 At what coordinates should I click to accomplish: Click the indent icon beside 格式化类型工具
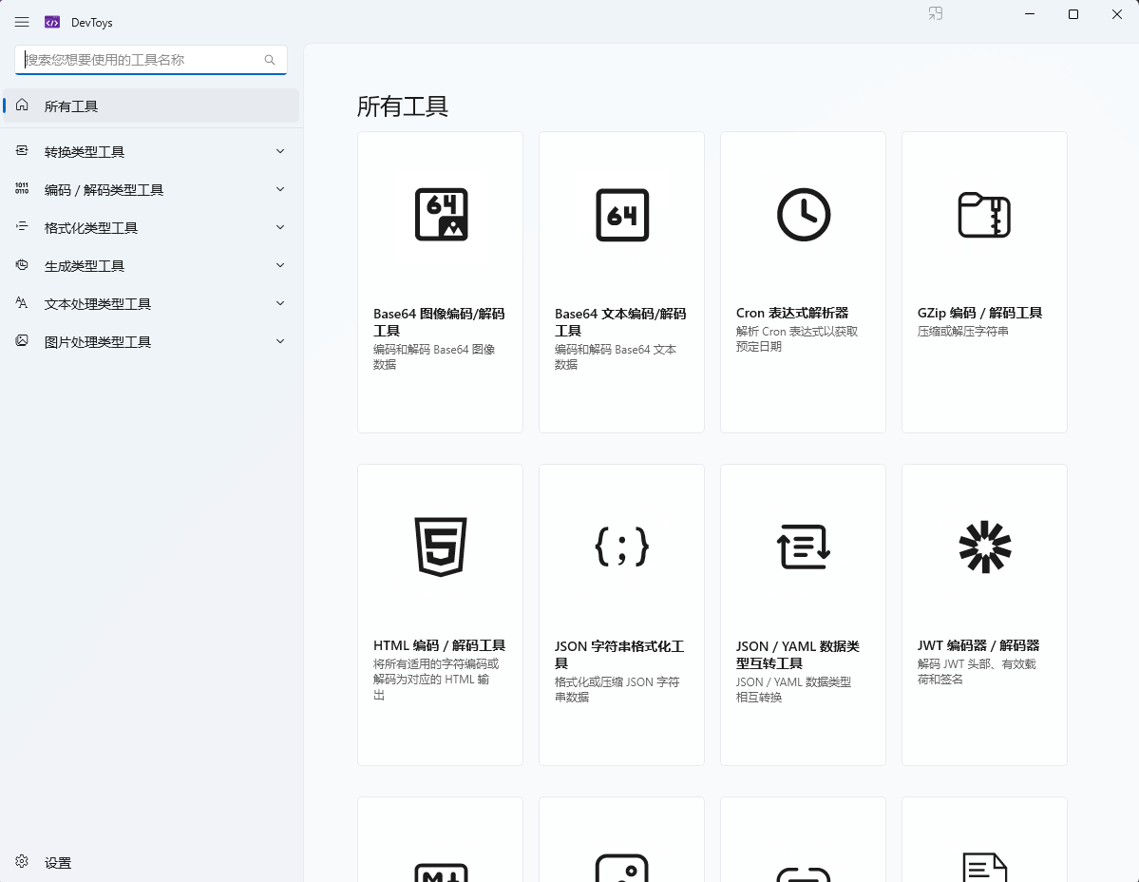point(22,226)
